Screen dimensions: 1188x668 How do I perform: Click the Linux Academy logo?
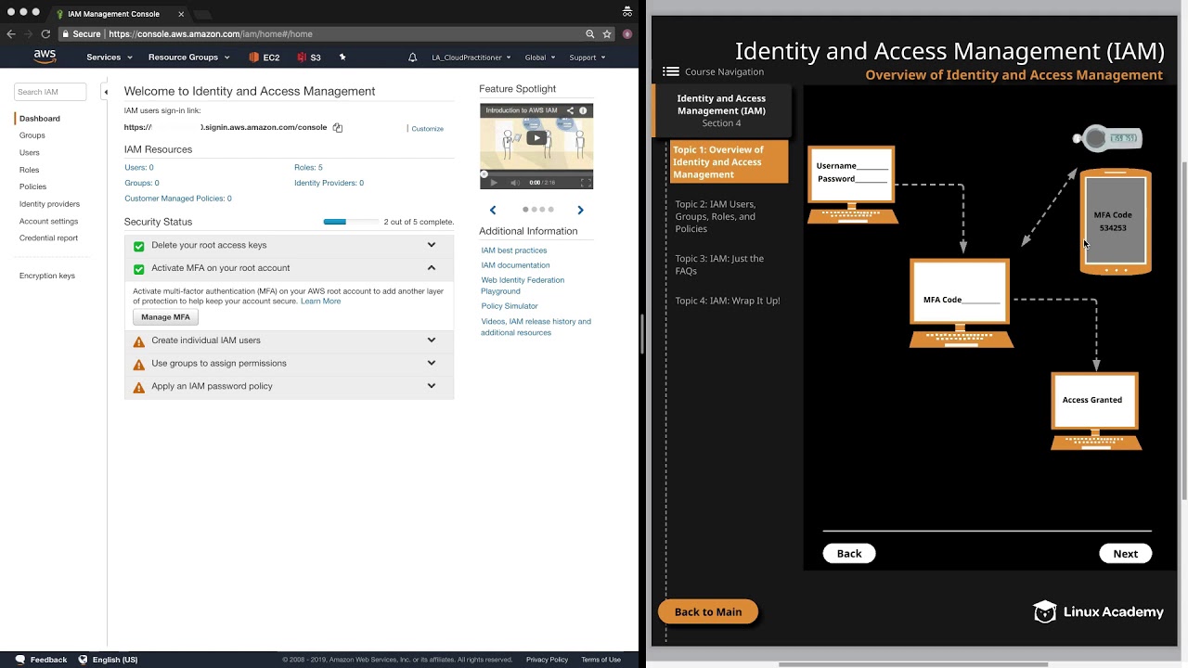1098,611
